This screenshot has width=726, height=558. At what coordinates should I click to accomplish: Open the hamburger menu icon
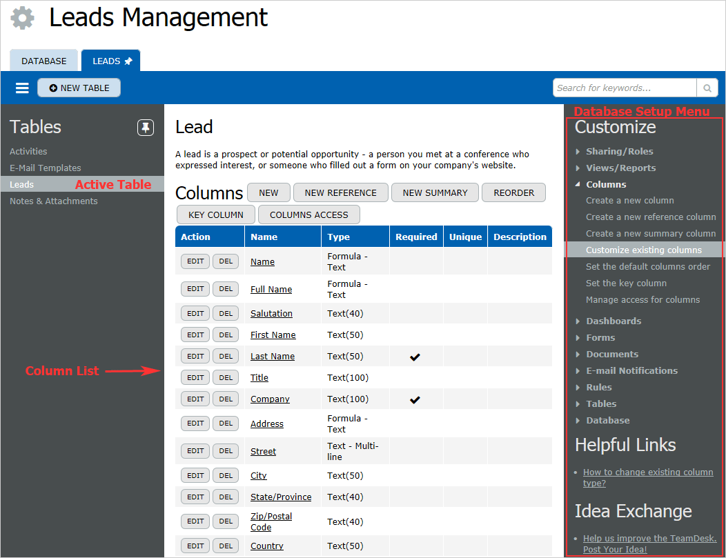(22, 88)
